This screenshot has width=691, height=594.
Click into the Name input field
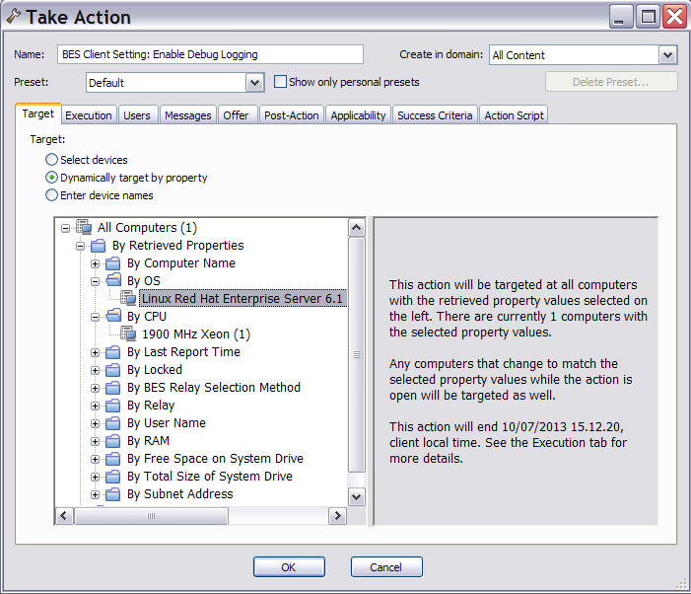click(x=210, y=54)
